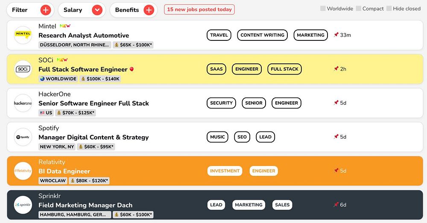This screenshot has height=223, width=427.
Task: Click the pin icon on the Sprinklr job
Action: [336, 204]
